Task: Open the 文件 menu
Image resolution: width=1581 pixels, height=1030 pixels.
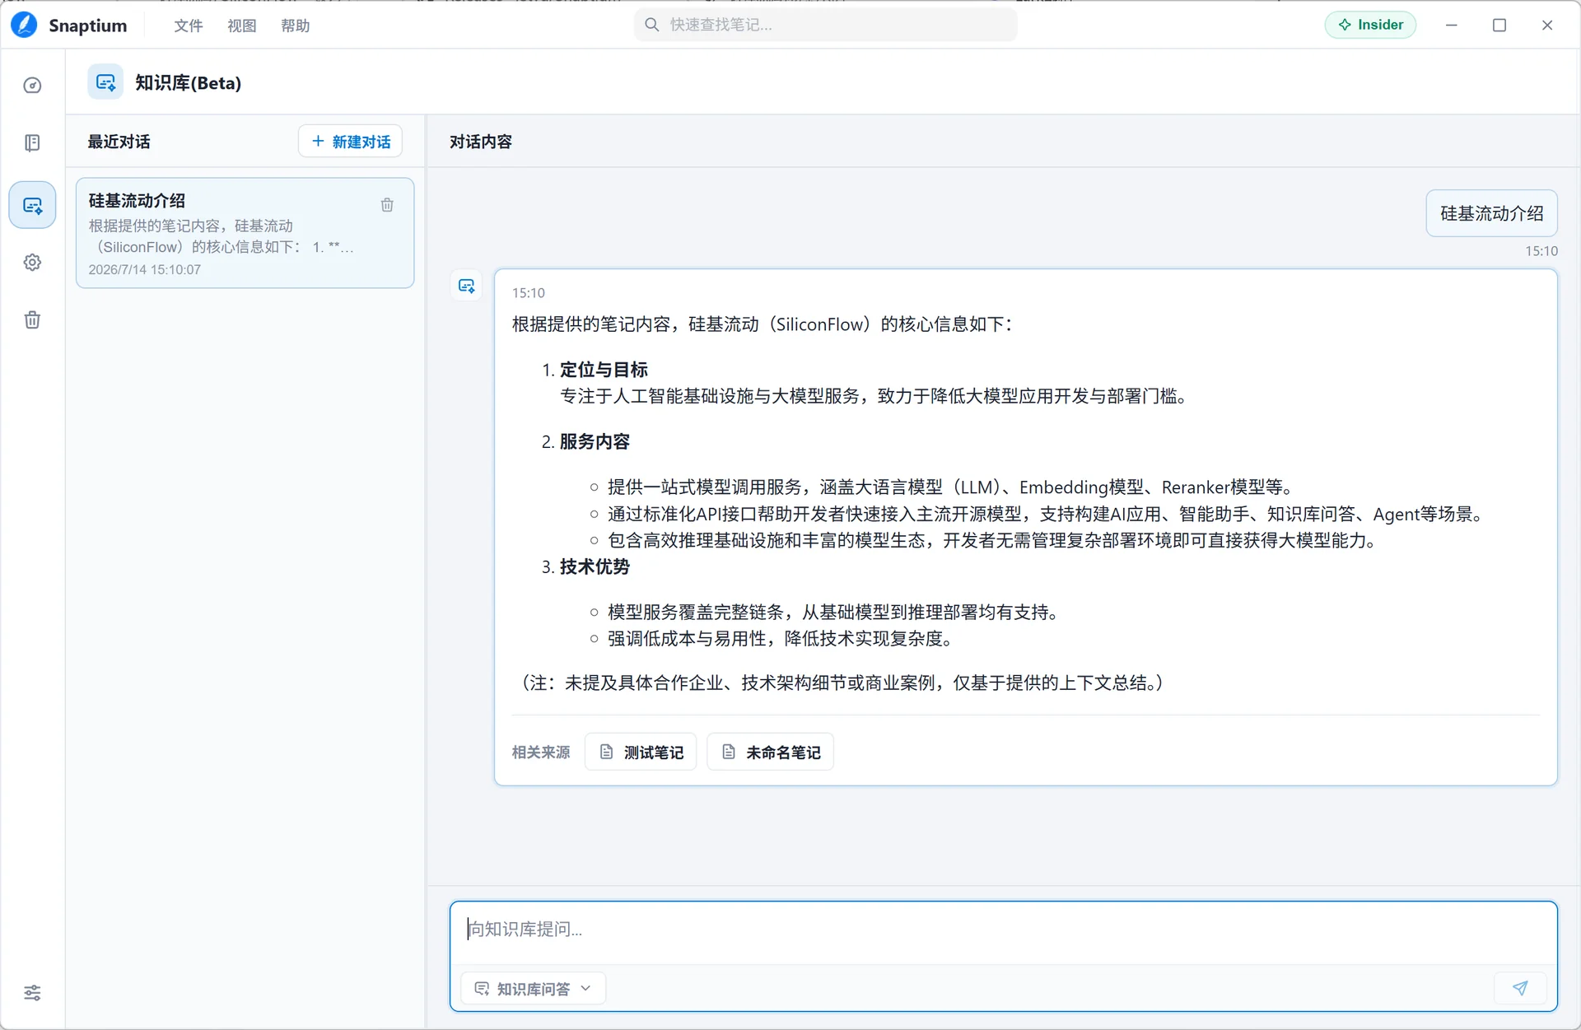Action: pyautogui.click(x=189, y=26)
